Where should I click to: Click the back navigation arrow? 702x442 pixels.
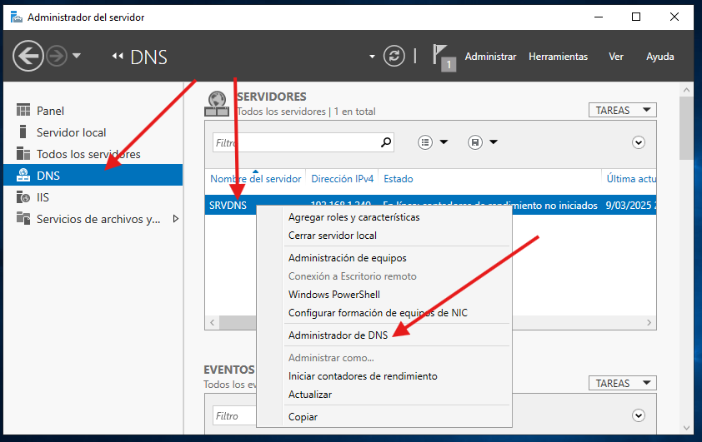pos(28,56)
